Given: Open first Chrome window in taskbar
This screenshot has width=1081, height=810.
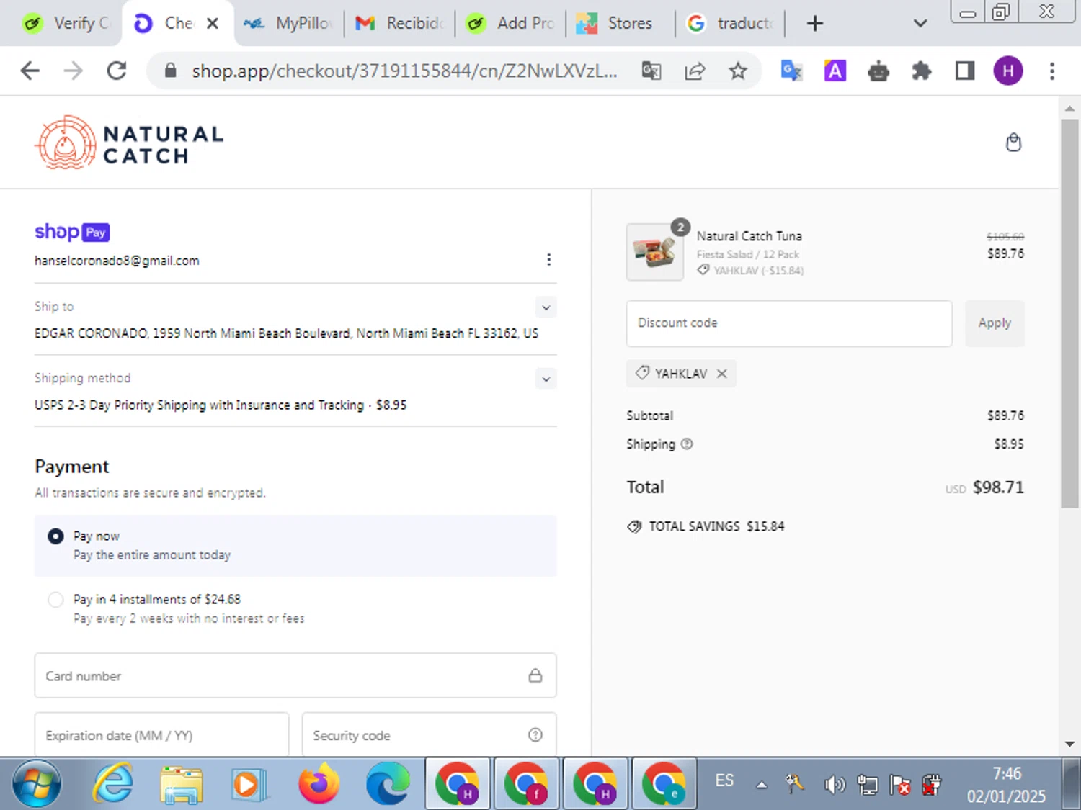Looking at the screenshot, I should click(457, 783).
